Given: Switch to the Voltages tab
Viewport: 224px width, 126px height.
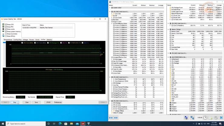Looking at the screenshot, I should tap(25, 40).
